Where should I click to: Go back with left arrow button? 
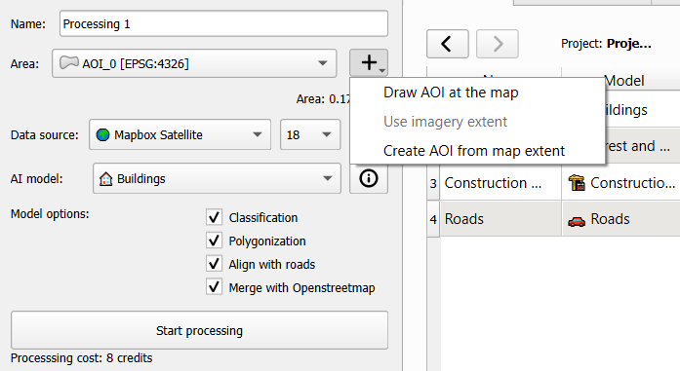coord(448,44)
